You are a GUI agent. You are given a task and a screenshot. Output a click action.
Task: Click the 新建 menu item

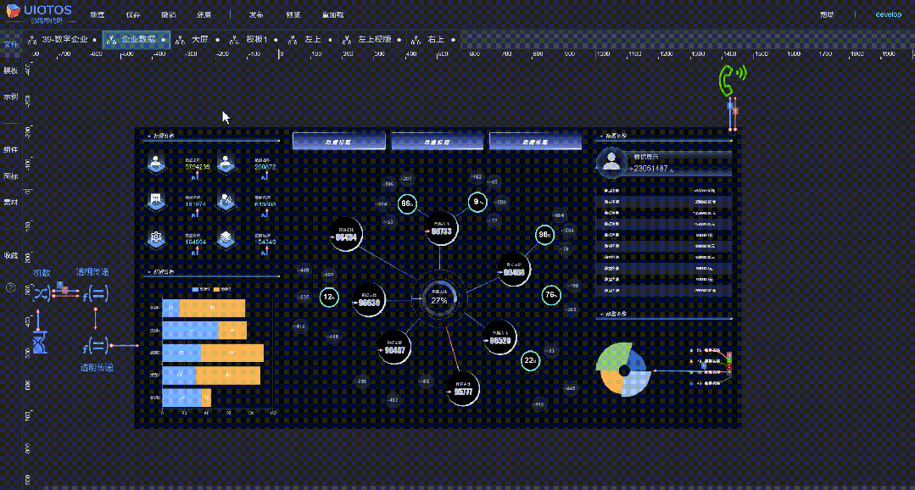pos(97,14)
